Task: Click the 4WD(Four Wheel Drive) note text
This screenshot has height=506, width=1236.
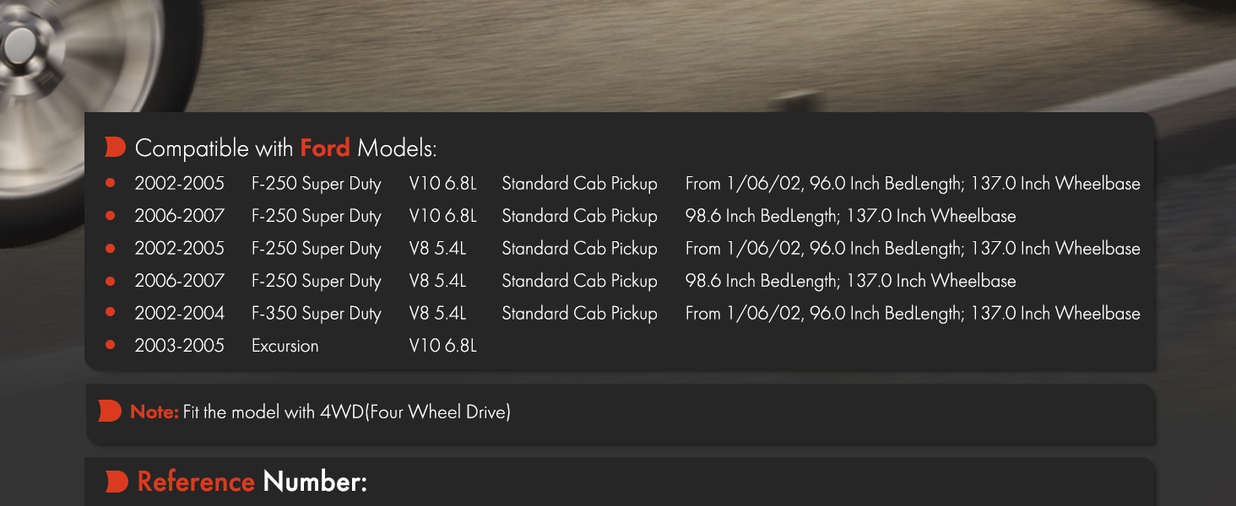Action: click(415, 412)
